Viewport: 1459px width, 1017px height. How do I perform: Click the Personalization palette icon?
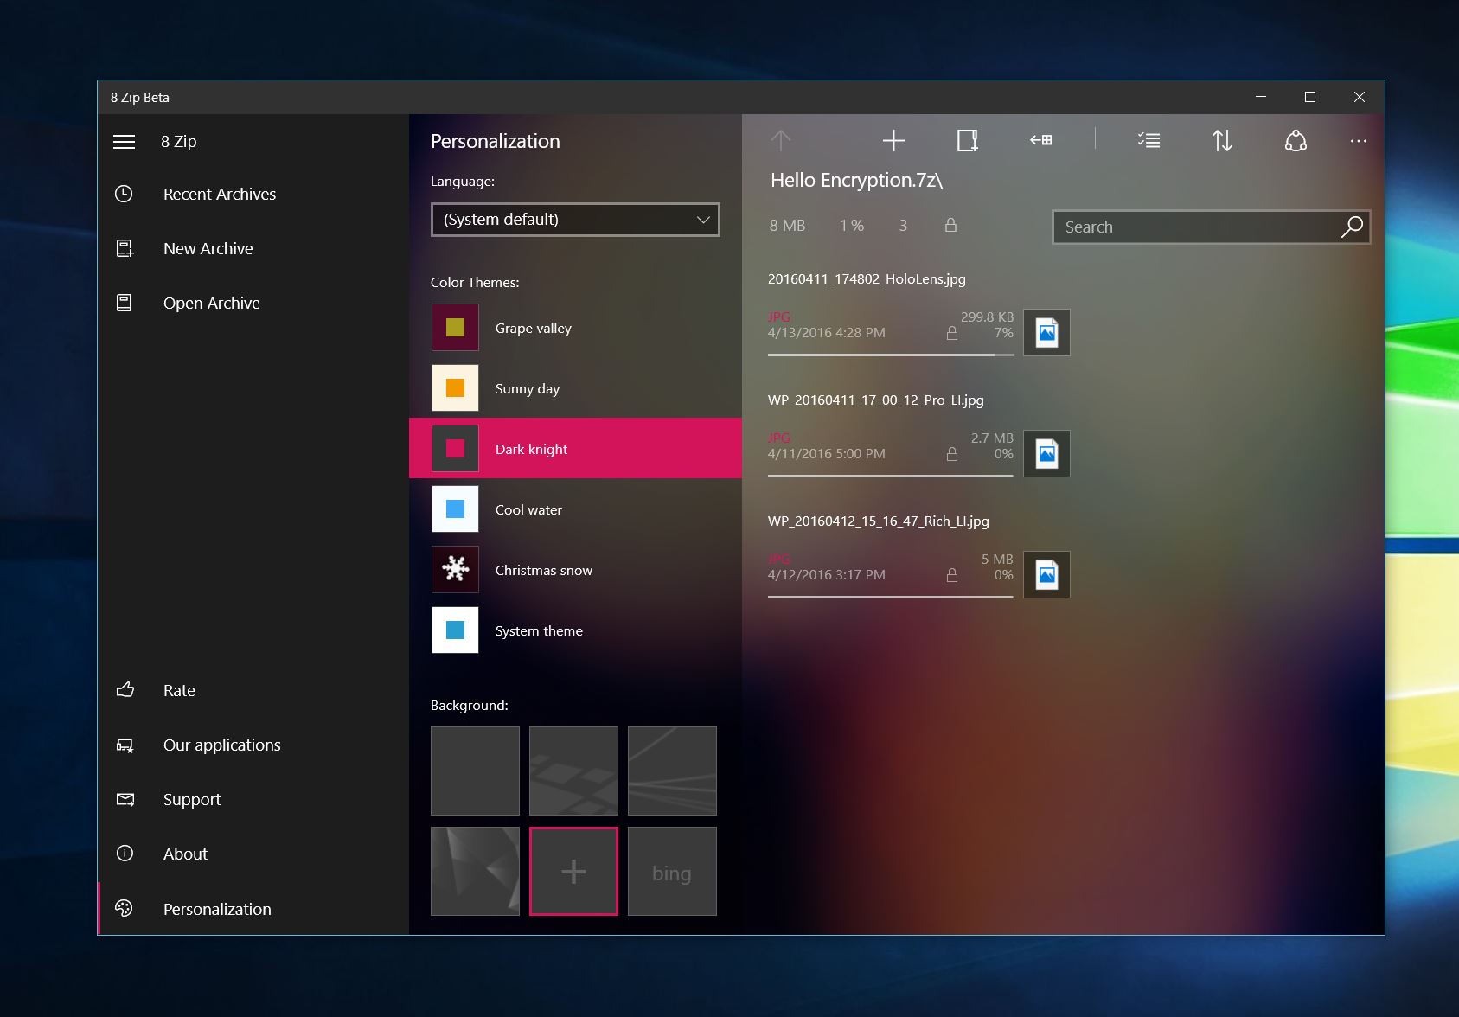click(125, 908)
